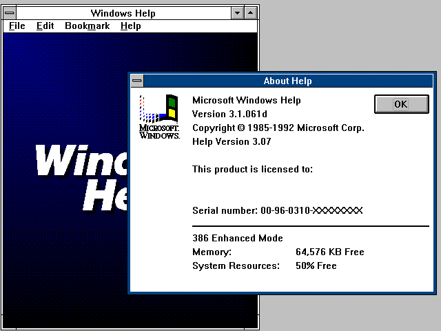This screenshot has height=331, width=441.
Task: Expand the Bookmark menu
Action: click(x=87, y=26)
